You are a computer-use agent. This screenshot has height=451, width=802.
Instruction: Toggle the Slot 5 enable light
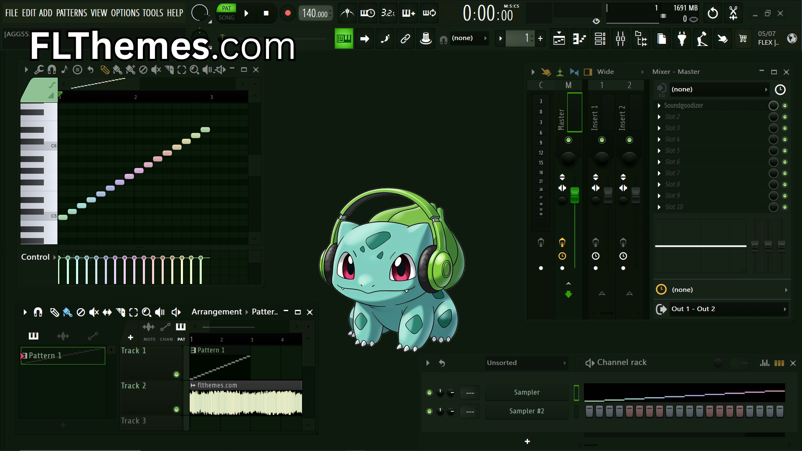(785, 151)
